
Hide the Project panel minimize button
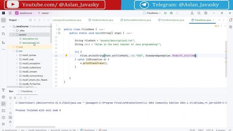[48, 20]
